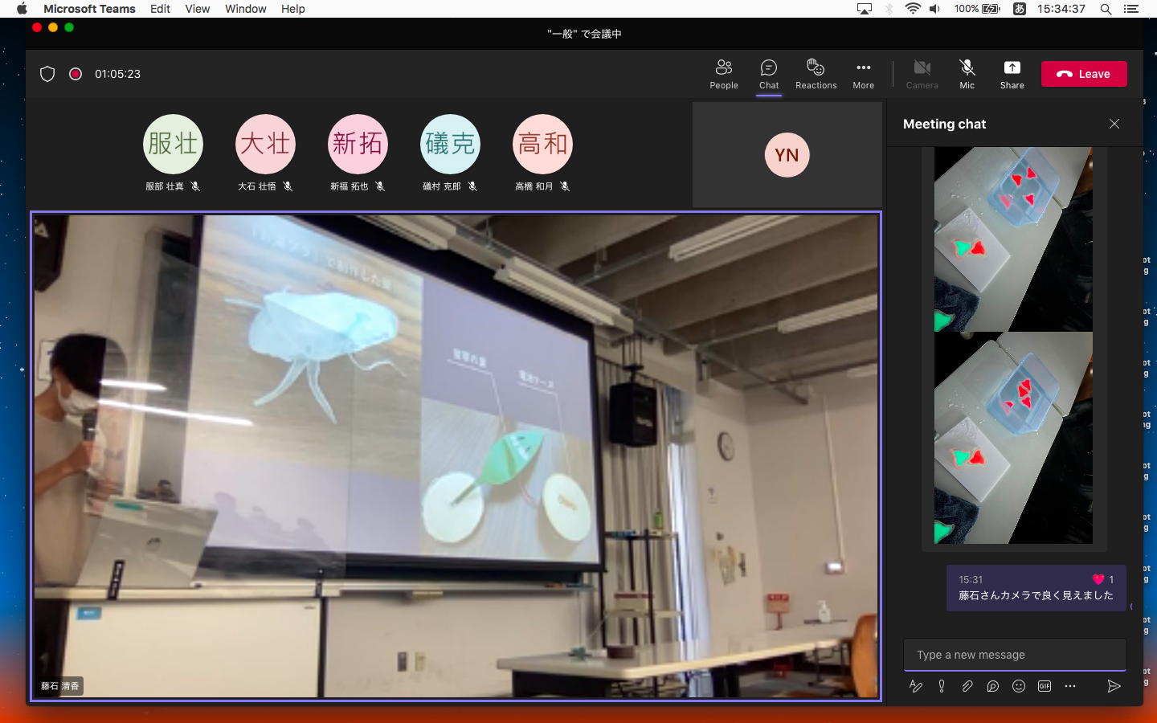Attach a file with the paperclip icon
Image resolution: width=1157 pixels, height=723 pixels.
pos(967,686)
